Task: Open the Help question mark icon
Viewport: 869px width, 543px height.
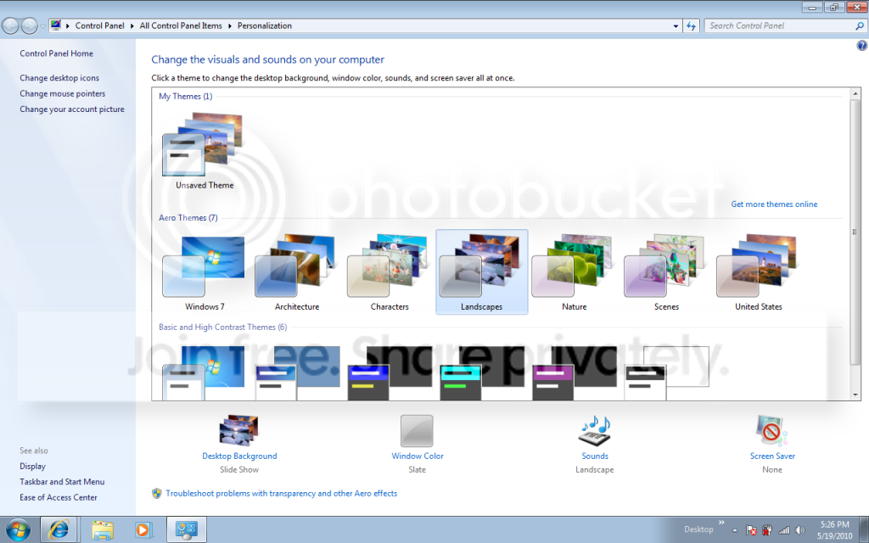Action: [x=862, y=46]
